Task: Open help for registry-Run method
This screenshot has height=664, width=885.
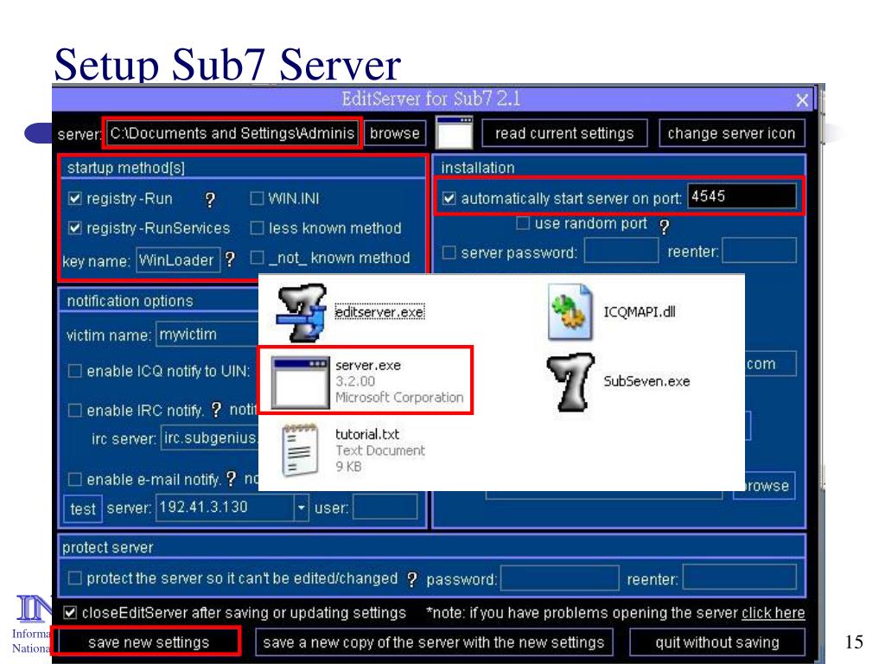Action: point(210,200)
